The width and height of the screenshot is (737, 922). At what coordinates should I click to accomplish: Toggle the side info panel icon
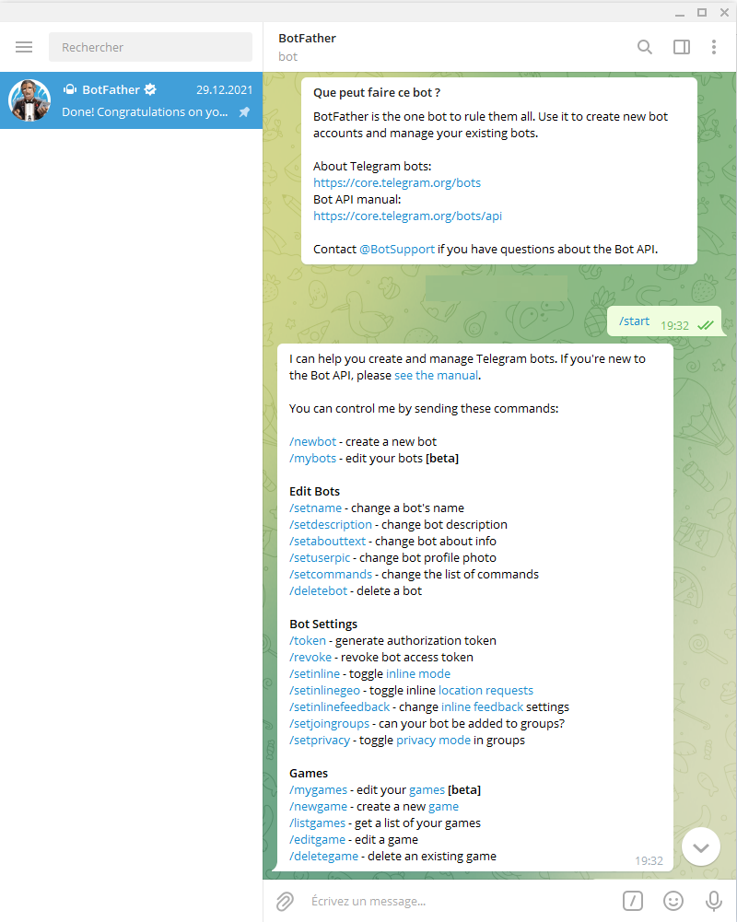[682, 47]
